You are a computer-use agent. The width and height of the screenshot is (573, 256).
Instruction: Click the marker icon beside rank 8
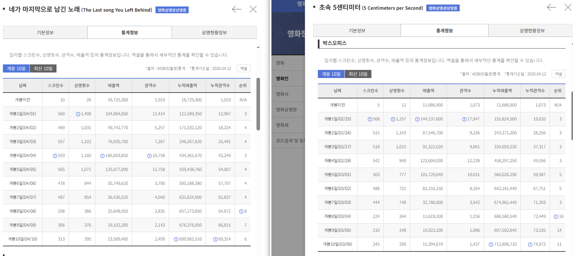(x=241, y=211)
